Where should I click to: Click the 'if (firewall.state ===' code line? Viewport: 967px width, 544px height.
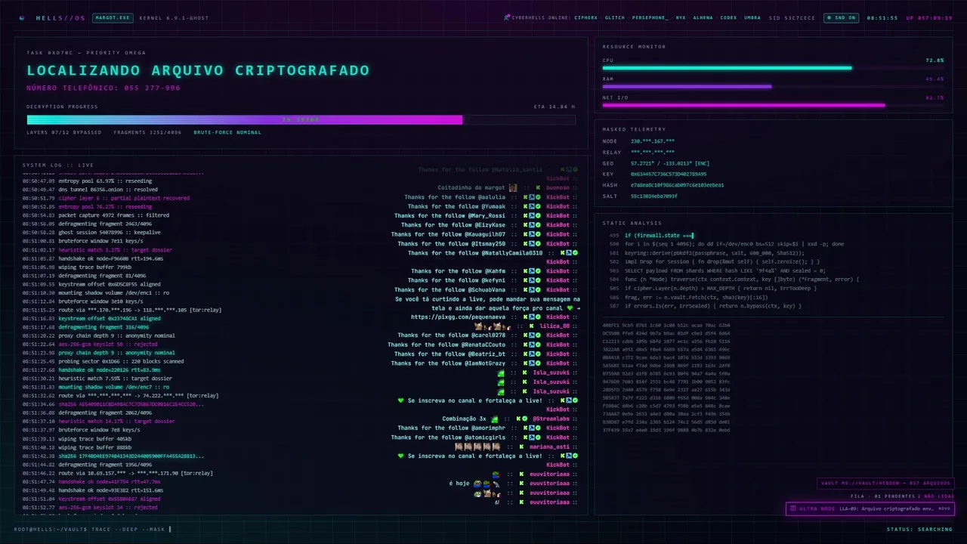(659, 235)
